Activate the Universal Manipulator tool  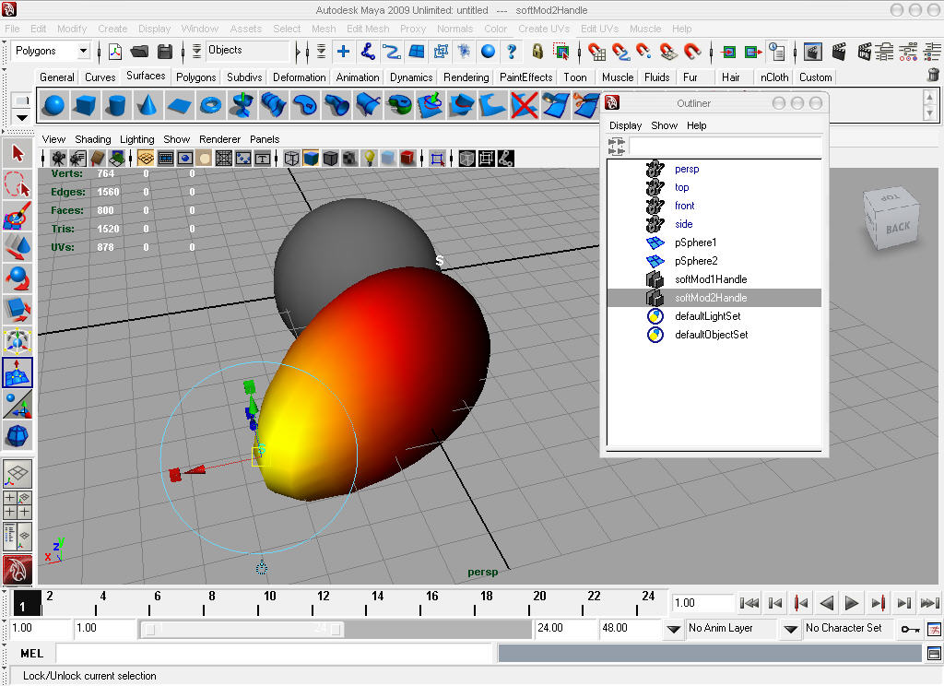pyautogui.click(x=18, y=341)
